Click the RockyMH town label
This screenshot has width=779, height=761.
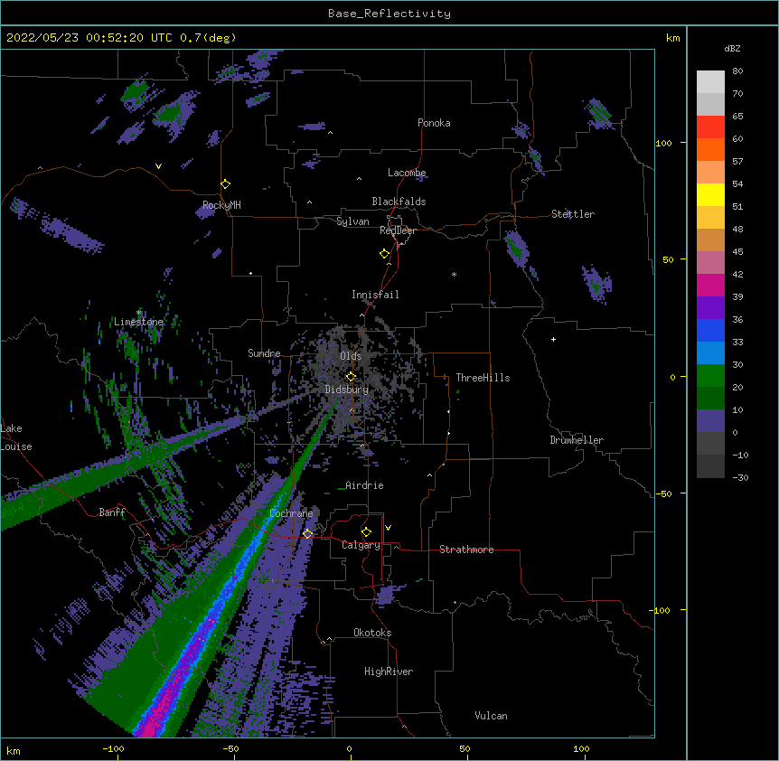(221, 205)
